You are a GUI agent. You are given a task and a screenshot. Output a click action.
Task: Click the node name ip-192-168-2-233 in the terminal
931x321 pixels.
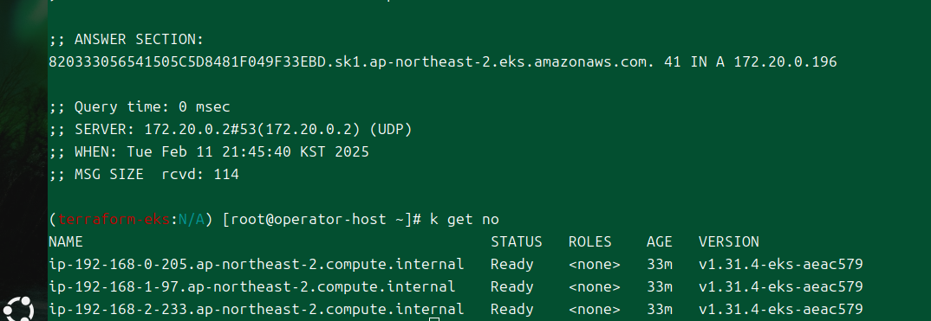(256, 309)
